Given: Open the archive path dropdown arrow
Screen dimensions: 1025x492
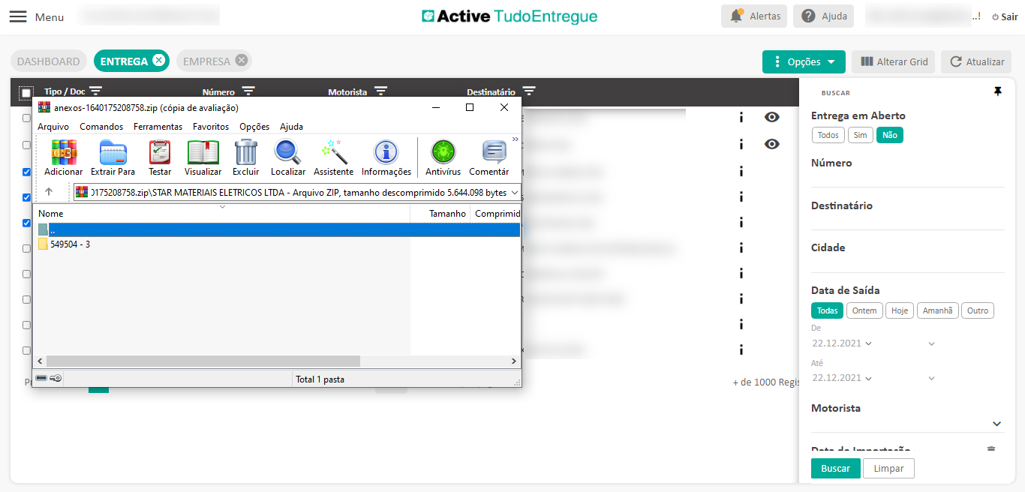Looking at the screenshot, I should tap(514, 193).
